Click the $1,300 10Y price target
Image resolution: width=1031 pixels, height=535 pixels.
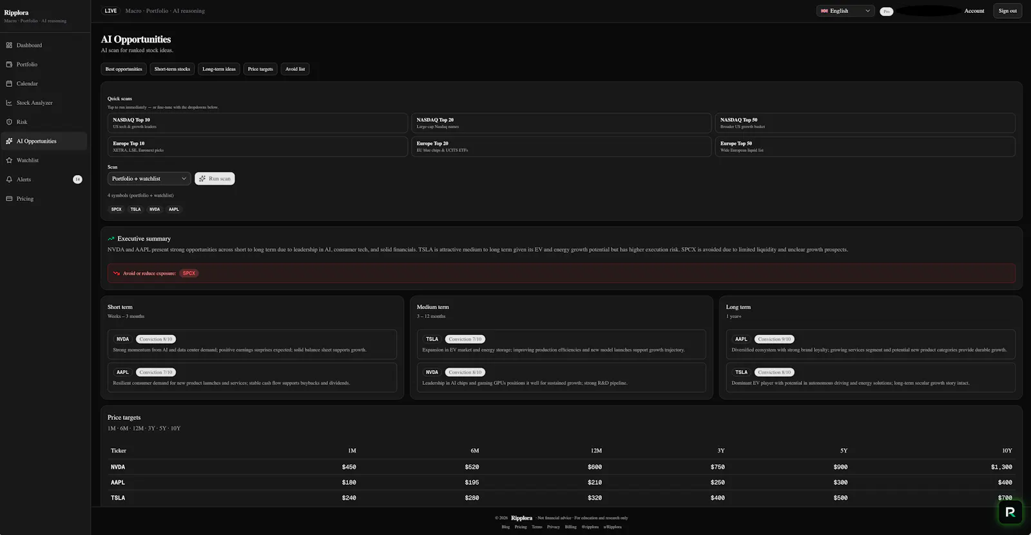[1001, 467]
